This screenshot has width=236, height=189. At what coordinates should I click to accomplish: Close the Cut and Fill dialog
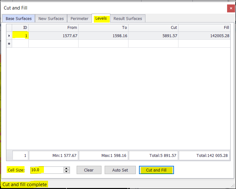tap(231, 8)
